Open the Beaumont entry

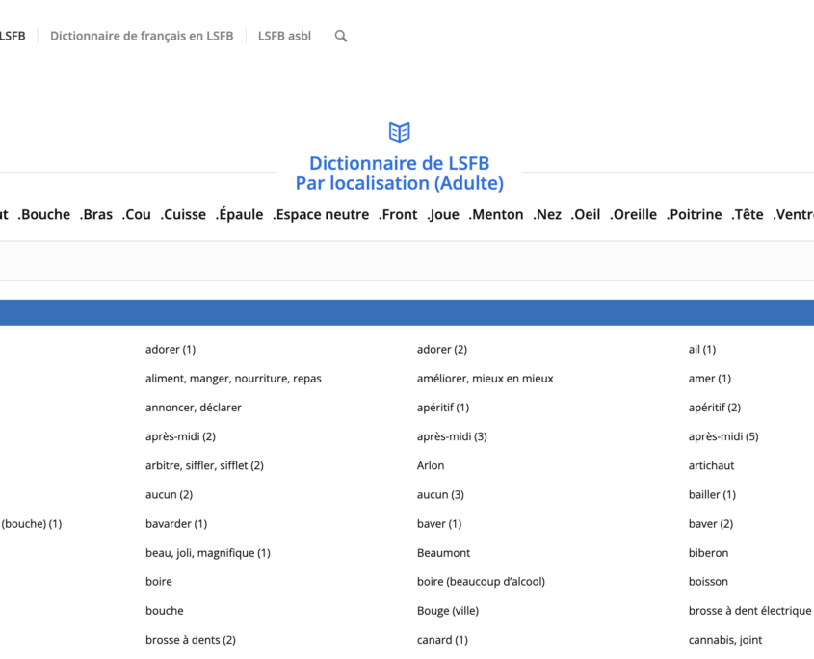click(x=443, y=553)
